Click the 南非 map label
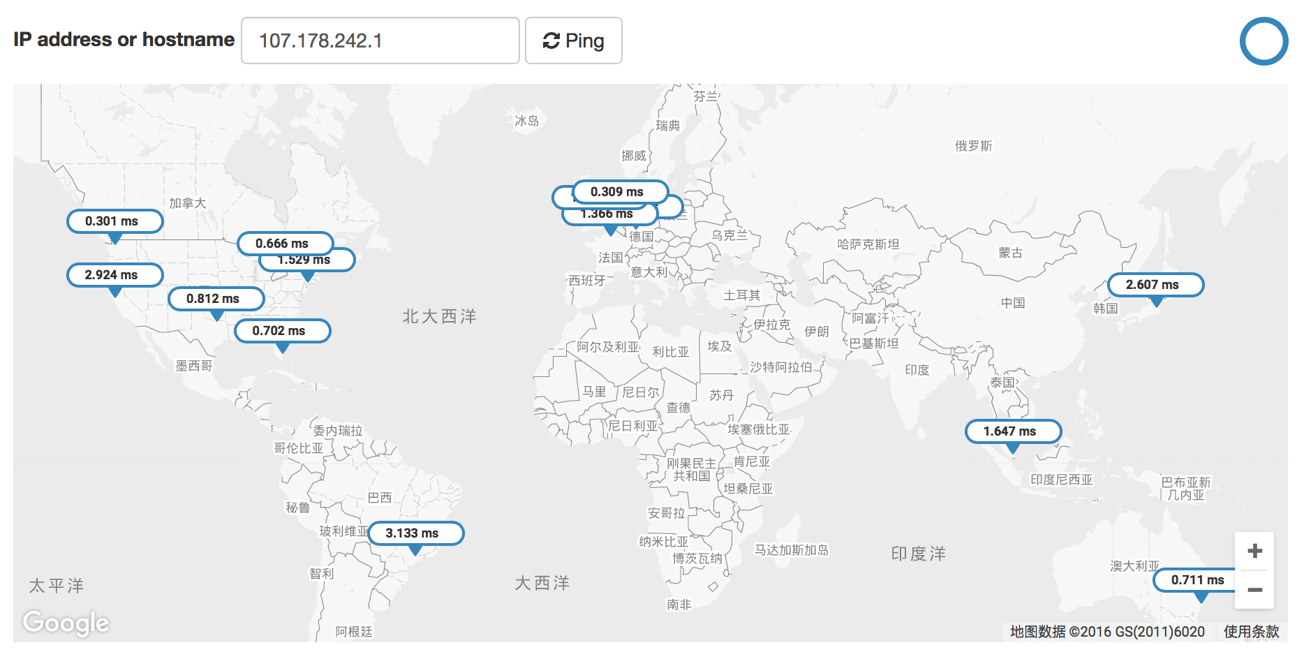Viewport: 1304px width, 659px height. click(679, 605)
